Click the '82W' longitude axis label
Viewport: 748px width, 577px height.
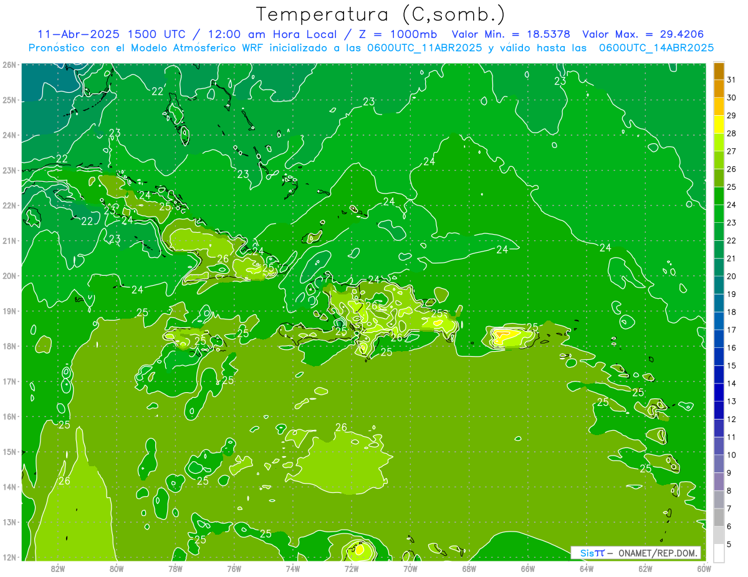[58, 568]
